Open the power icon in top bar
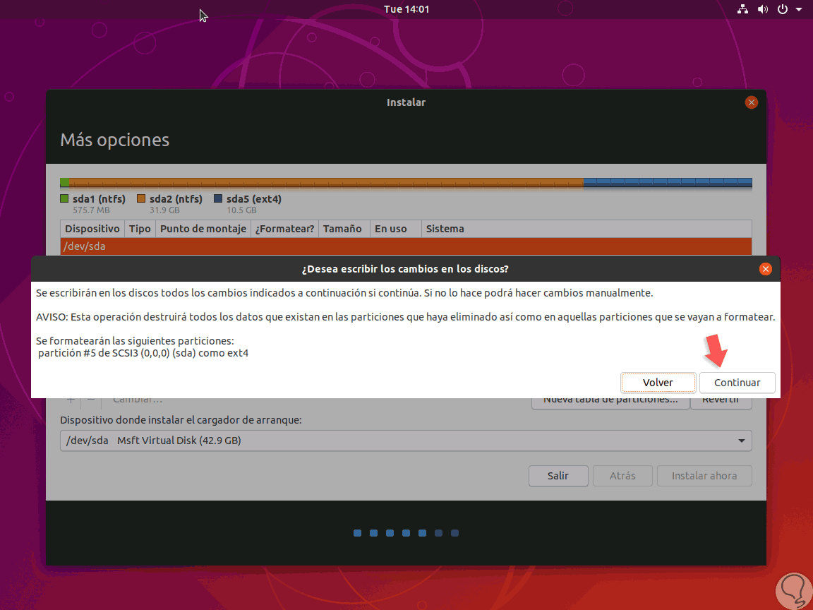This screenshot has width=813, height=610. (x=783, y=8)
